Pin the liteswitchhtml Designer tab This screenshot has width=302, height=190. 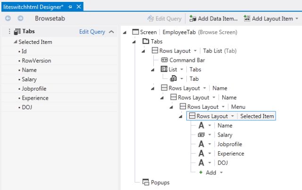click(x=70, y=7)
